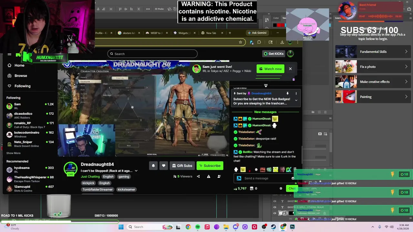Open the shop icon beside zero count
413x232 pixels.
coord(252,188)
